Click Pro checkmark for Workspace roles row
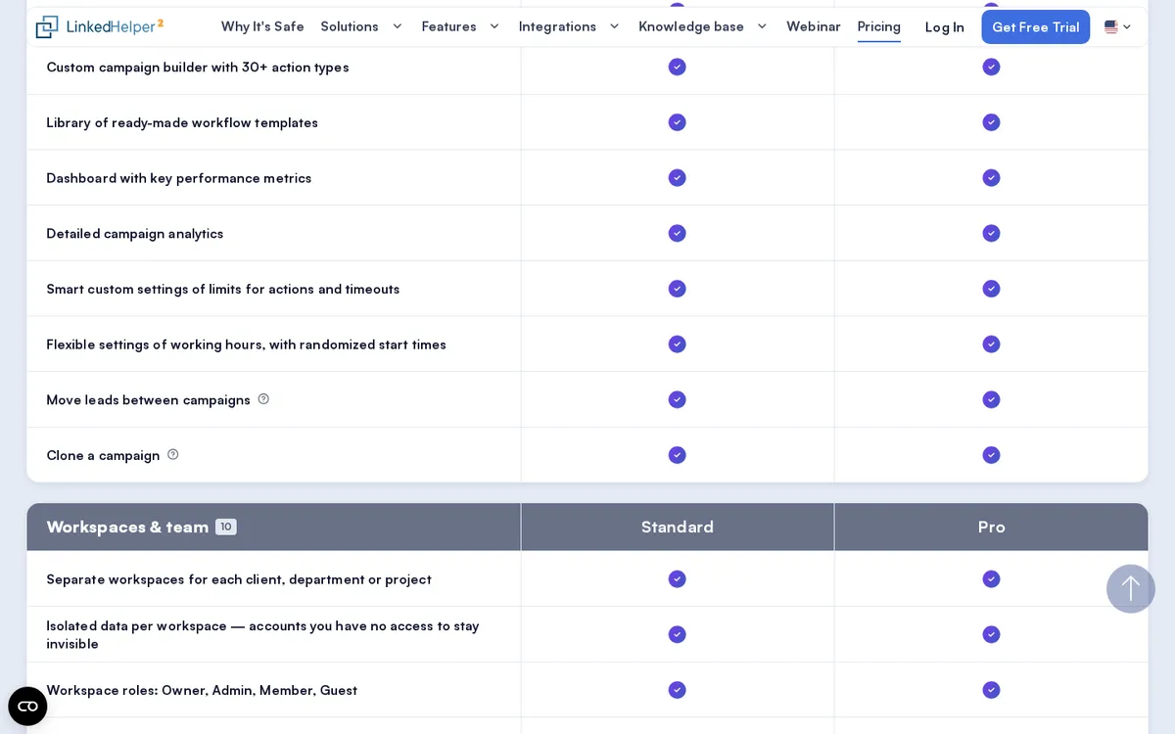This screenshot has height=734, width=1175. tap(991, 690)
